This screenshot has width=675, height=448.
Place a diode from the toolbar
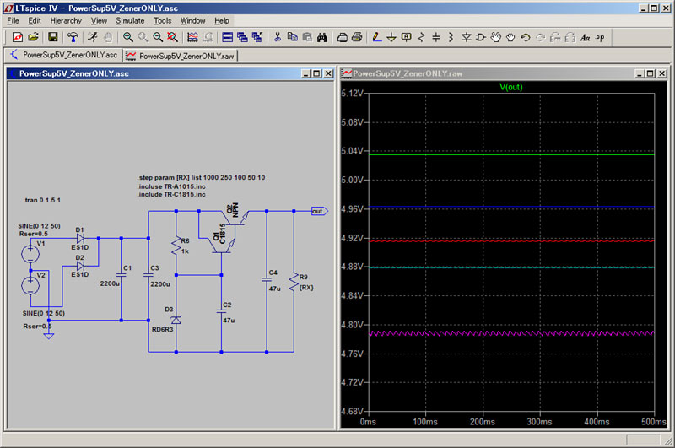pos(466,37)
